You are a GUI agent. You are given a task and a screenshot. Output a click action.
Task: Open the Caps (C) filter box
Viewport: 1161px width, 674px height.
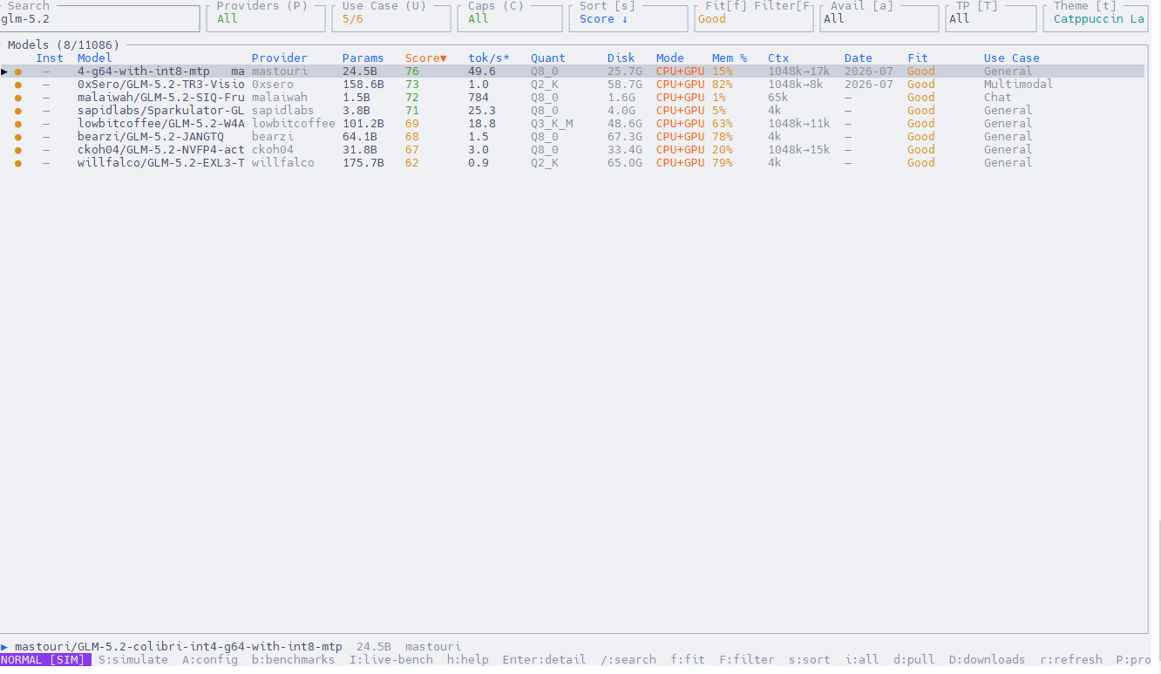[x=510, y=19]
